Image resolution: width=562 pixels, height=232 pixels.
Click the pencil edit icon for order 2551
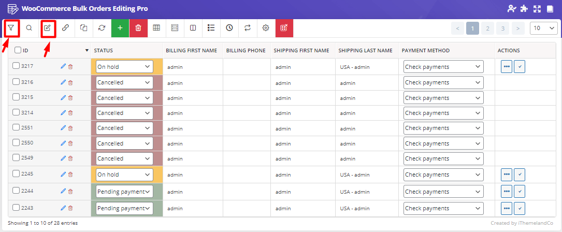(x=63, y=128)
